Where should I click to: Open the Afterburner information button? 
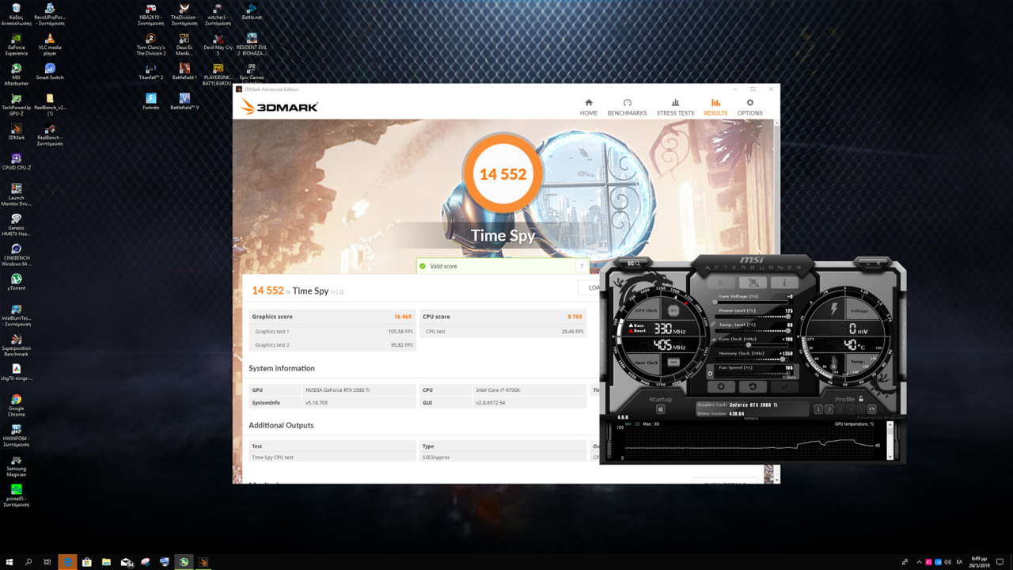point(784,283)
